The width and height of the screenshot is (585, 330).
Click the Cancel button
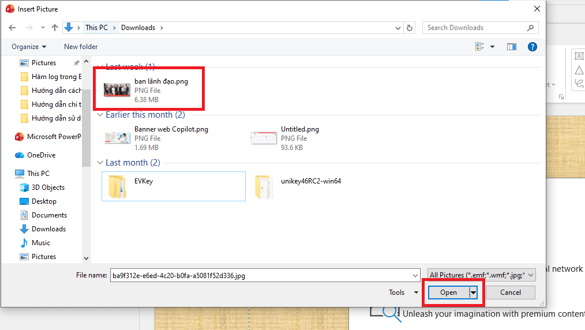(x=511, y=292)
